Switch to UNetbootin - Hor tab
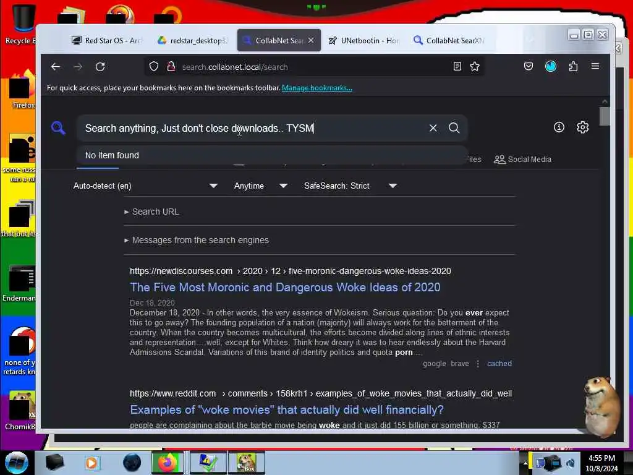 click(x=363, y=40)
